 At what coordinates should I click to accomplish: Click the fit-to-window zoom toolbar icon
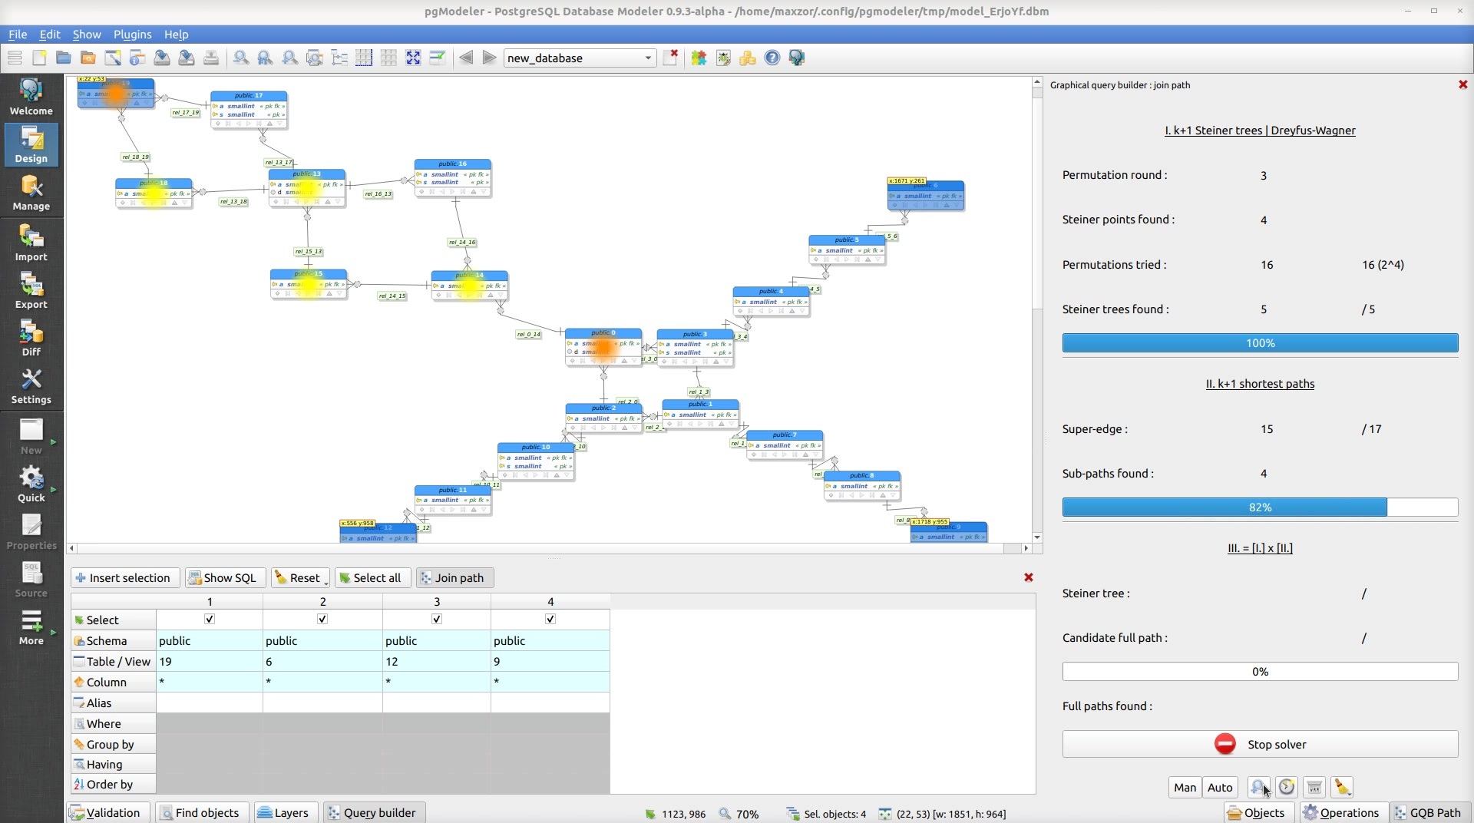point(413,58)
